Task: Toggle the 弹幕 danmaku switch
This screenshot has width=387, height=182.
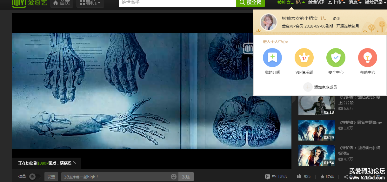Action: 35,177
